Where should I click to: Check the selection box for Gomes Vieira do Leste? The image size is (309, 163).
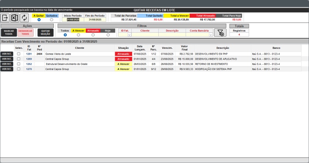point(19,54)
